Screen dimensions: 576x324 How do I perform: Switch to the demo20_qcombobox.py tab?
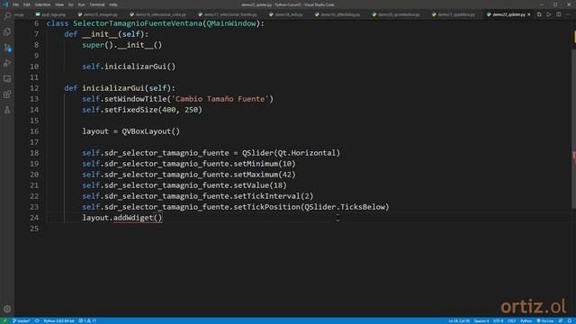pyautogui.click(x=396, y=14)
